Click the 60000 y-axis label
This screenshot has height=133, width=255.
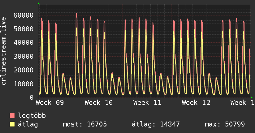click(24, 15)
